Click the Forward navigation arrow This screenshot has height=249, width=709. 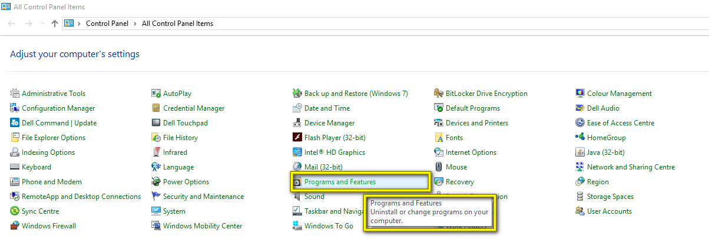pyautogui.click(x=28, y=24)
